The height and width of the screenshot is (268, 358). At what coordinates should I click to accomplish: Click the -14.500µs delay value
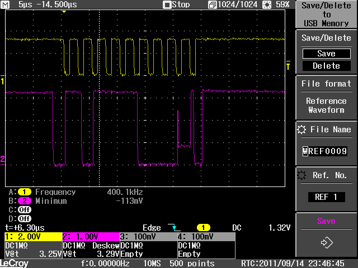pyautogui.click(x=56, y=4)
